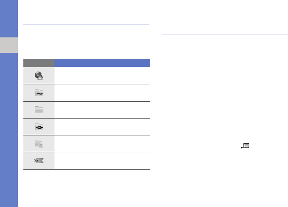
Task: Click the blue divider line in right column
Action: [x=225, y=34]
